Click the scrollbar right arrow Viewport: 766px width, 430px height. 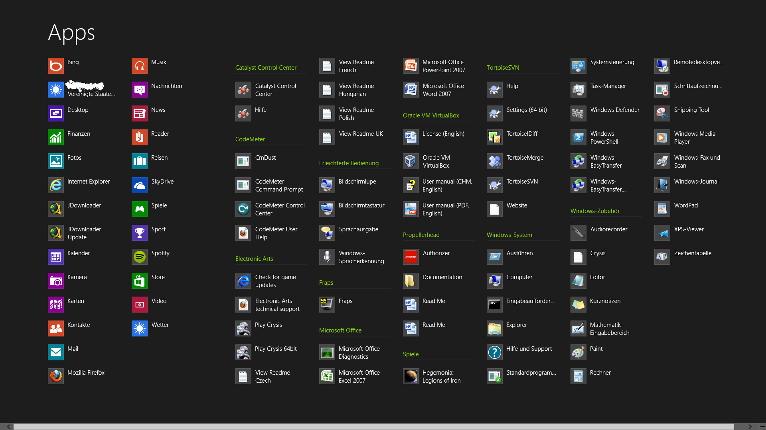point(750,426)
